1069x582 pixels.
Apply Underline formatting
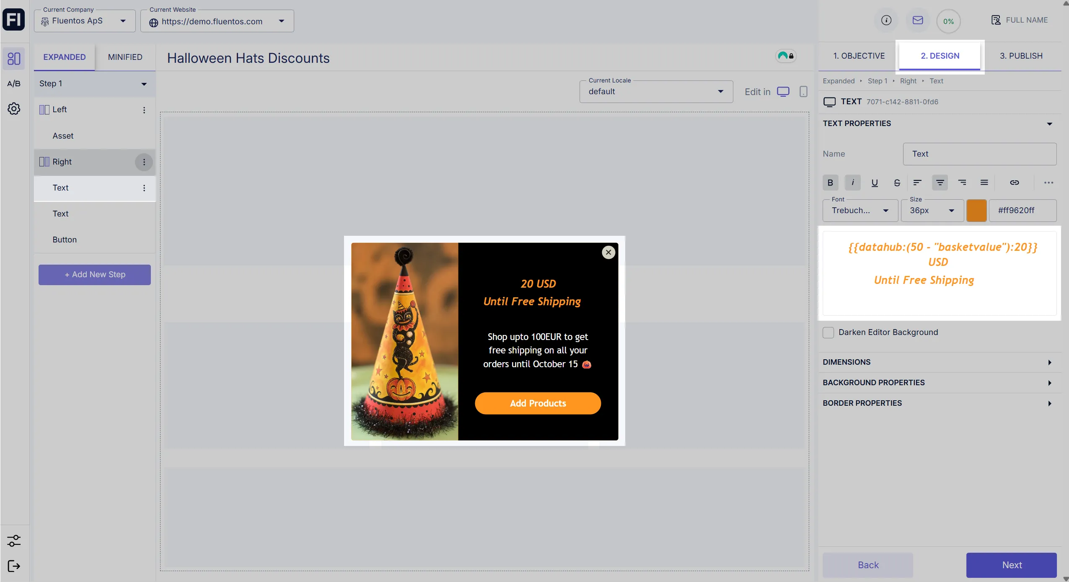coord(875,183)
